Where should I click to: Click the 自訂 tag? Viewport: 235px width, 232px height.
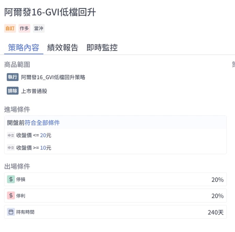click(10, 28)
